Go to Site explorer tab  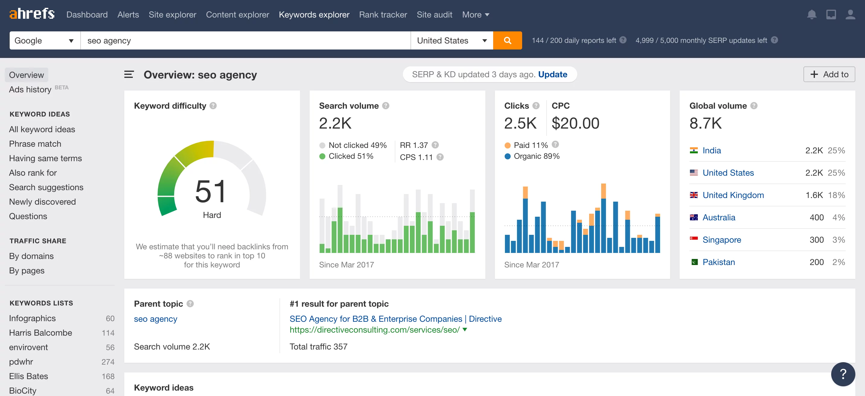172,14
